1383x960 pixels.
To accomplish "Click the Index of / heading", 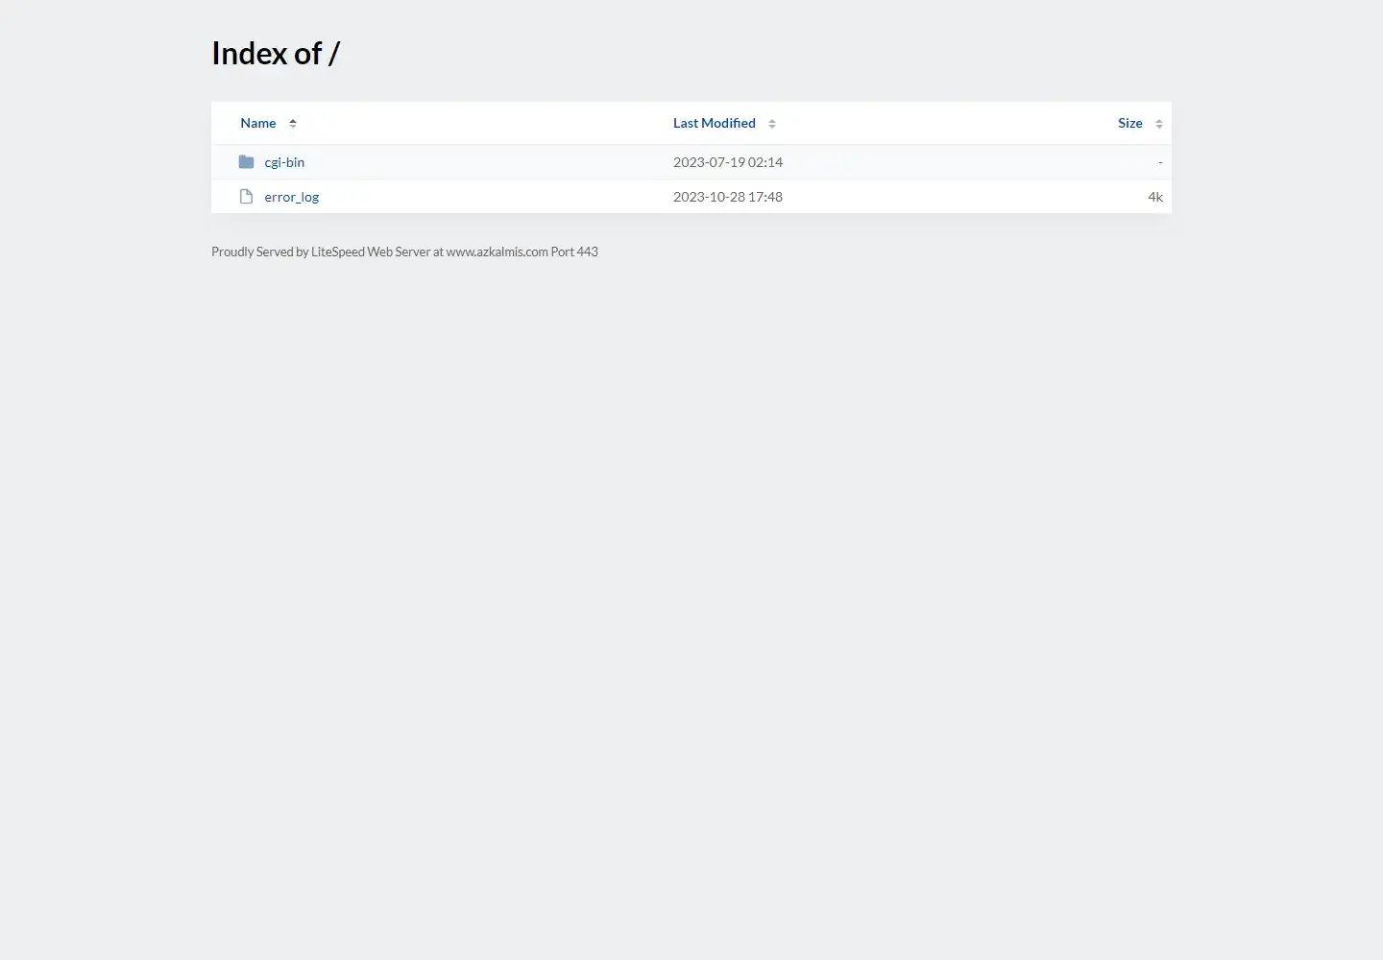I will (276, 54).
